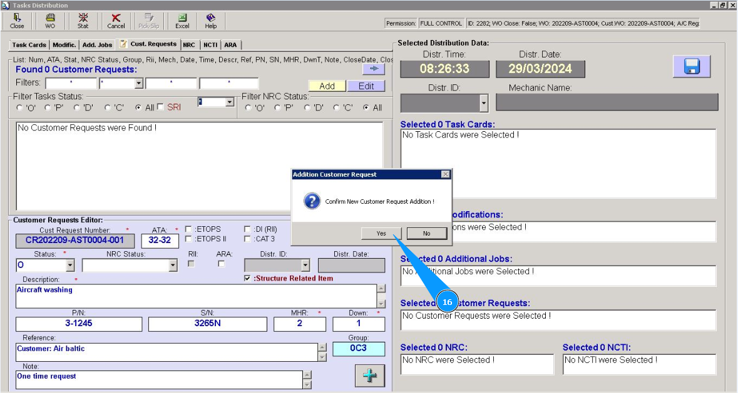Image resolution: width=738 pixels, height=393 pixels.
Task: Switch to the Add. Jobs tab
Action: coord(97,44)
